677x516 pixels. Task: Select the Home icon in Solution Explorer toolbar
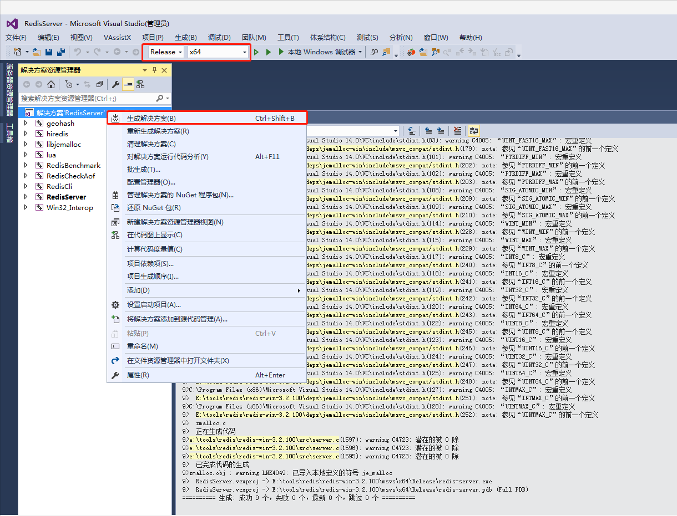click(x=52, y=84)
